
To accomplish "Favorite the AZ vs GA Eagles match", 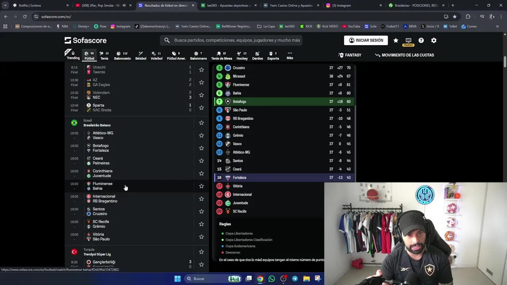I will click(x=201, y=82).
